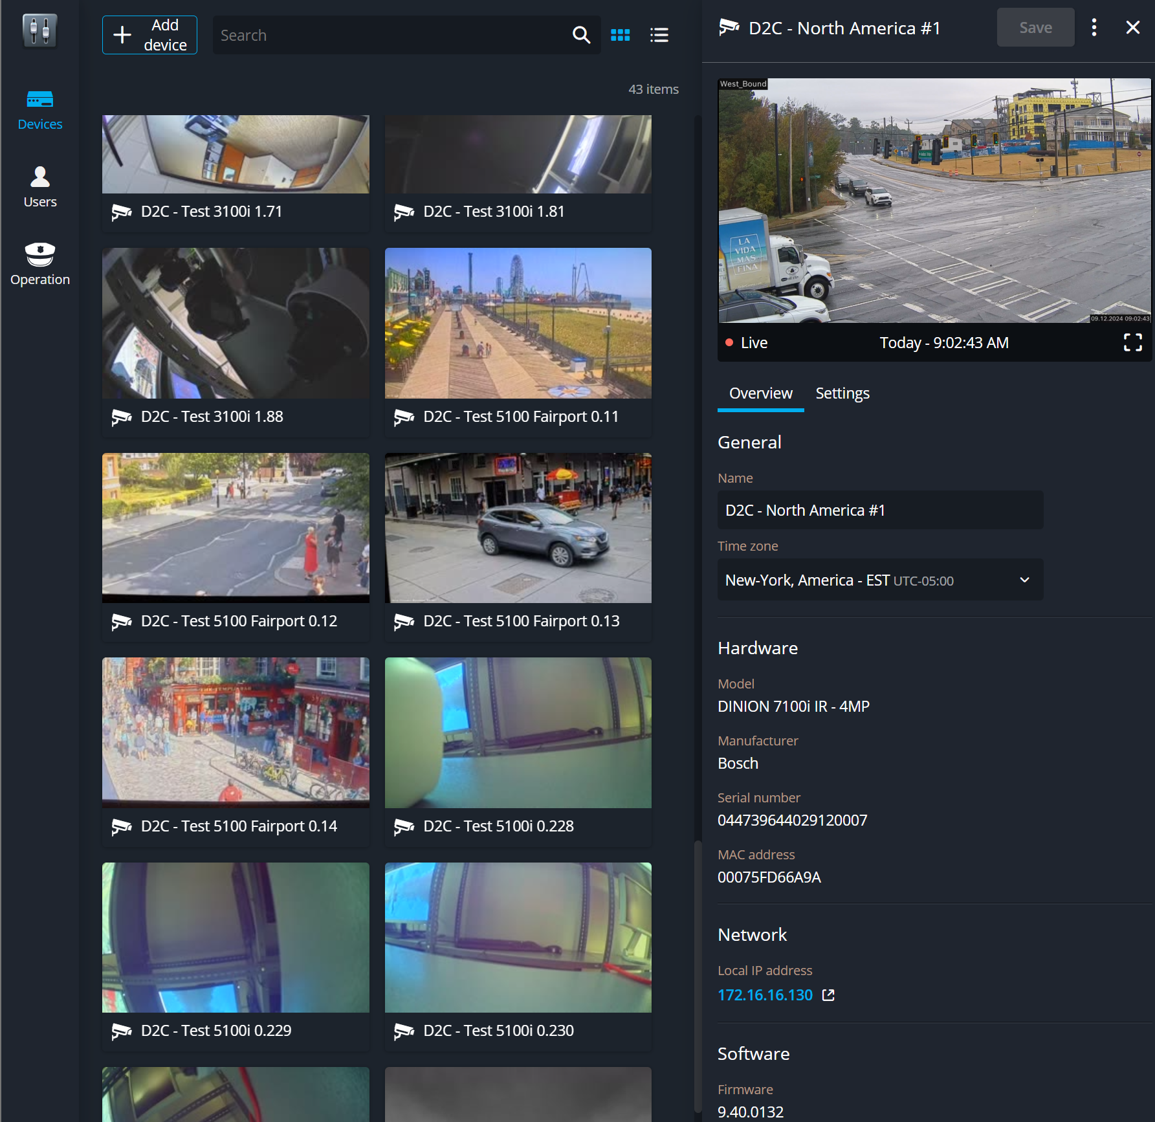Open the Devices section in sidebar
This screenshot has width=1155, height=1122.
coord(40,110)
